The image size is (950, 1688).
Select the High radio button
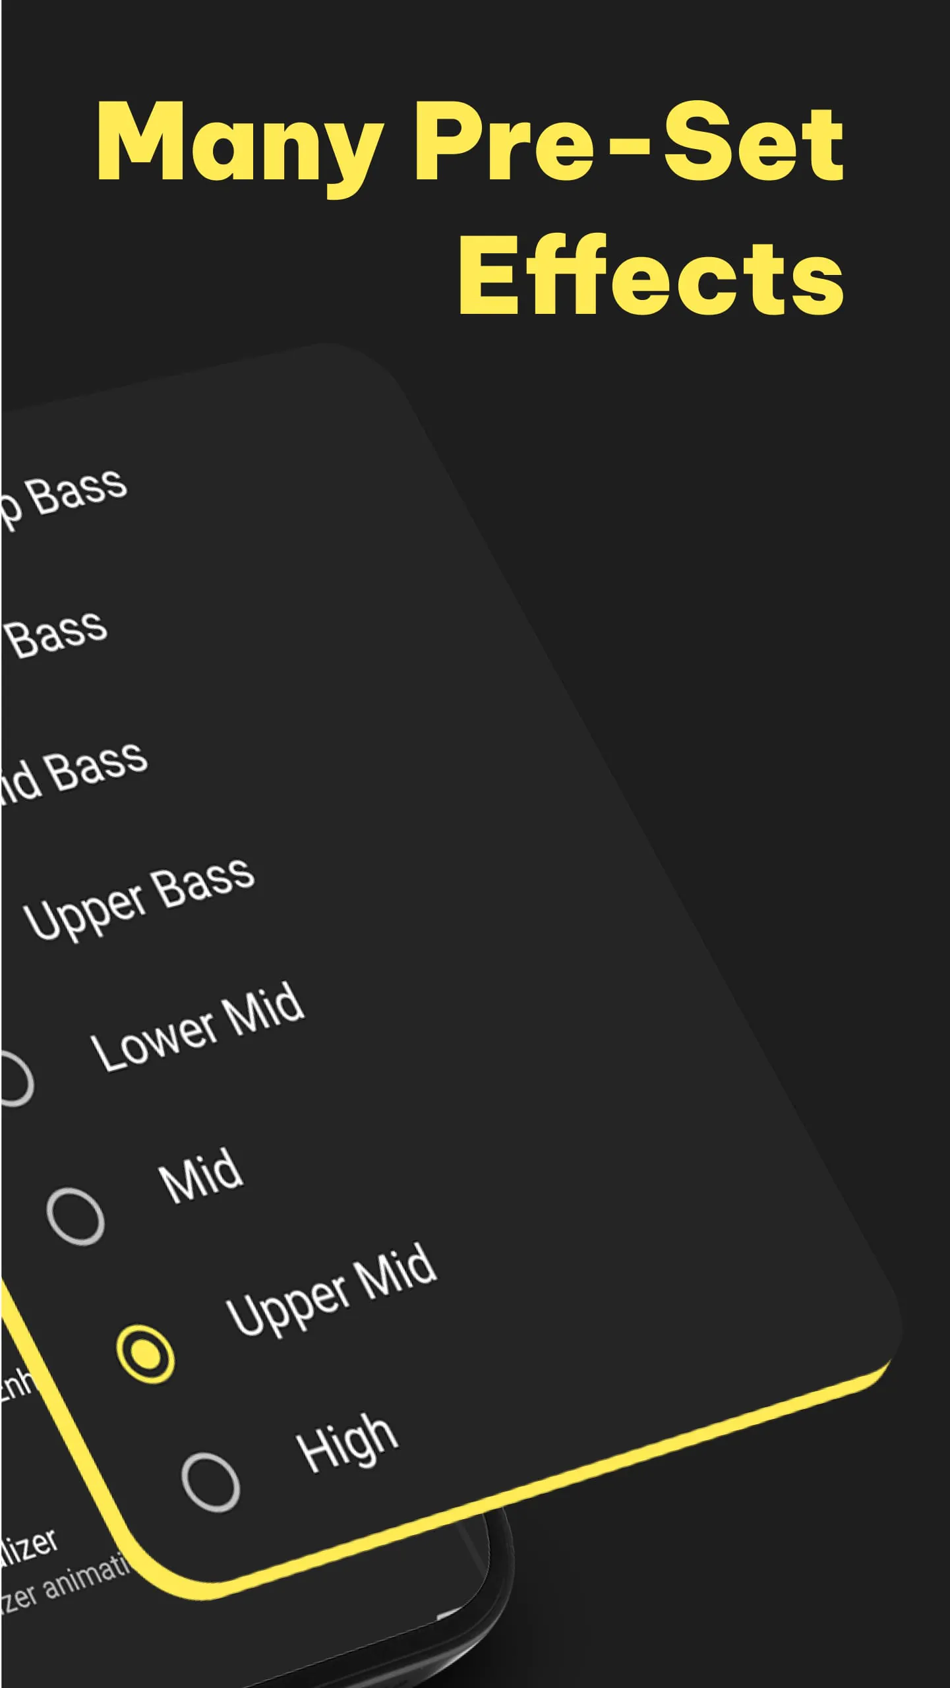tap(210, 1483)
